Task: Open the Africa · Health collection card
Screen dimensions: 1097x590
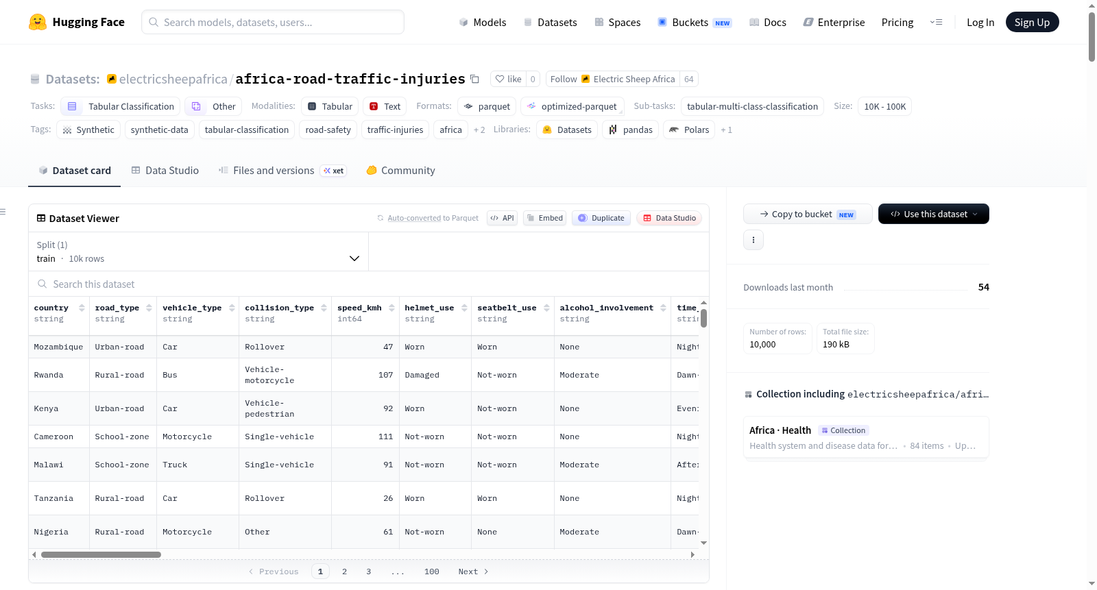Action: coord(866,438)
